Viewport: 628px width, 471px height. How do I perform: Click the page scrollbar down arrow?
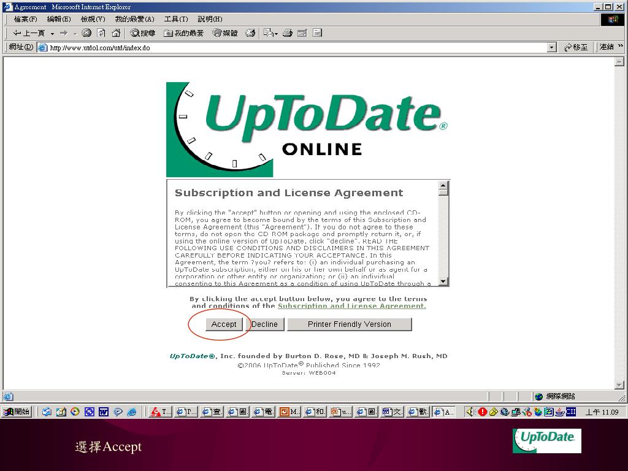point(619,385)
